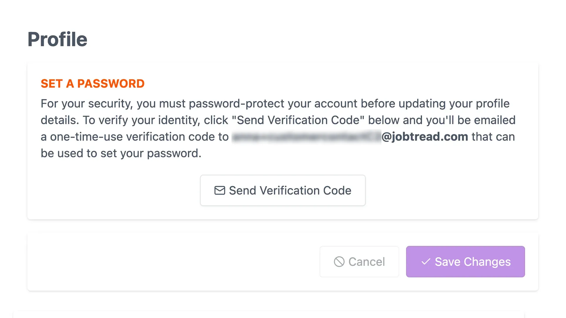This screenshot has width=566, height=318.
Task: Click the security instructions paragraph text
Action: 277,128
